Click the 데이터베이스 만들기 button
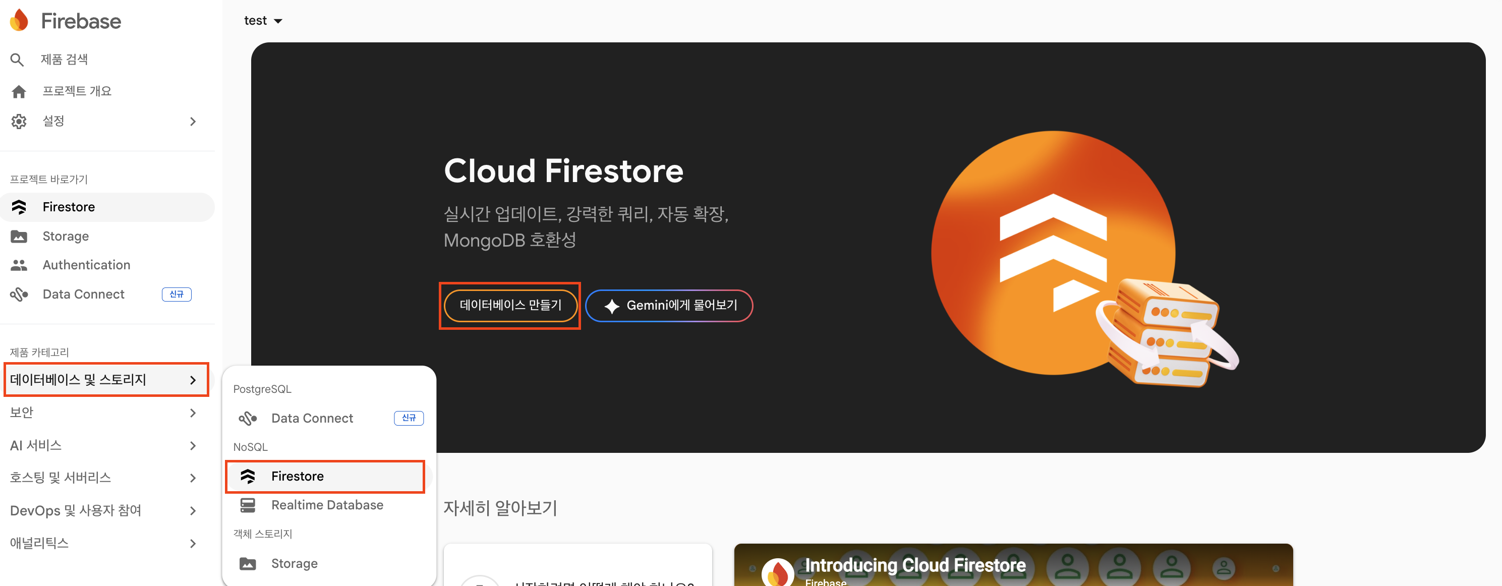Viewport: 1502px width, 586px height. [x=510, y=306]
